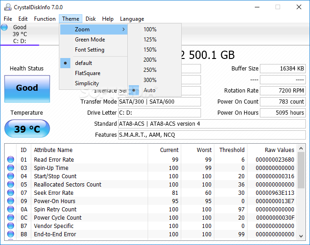Viewport: 310px width, 245px height.
Task: Click the Drive Letter field
Action: (x=160, y=113)
